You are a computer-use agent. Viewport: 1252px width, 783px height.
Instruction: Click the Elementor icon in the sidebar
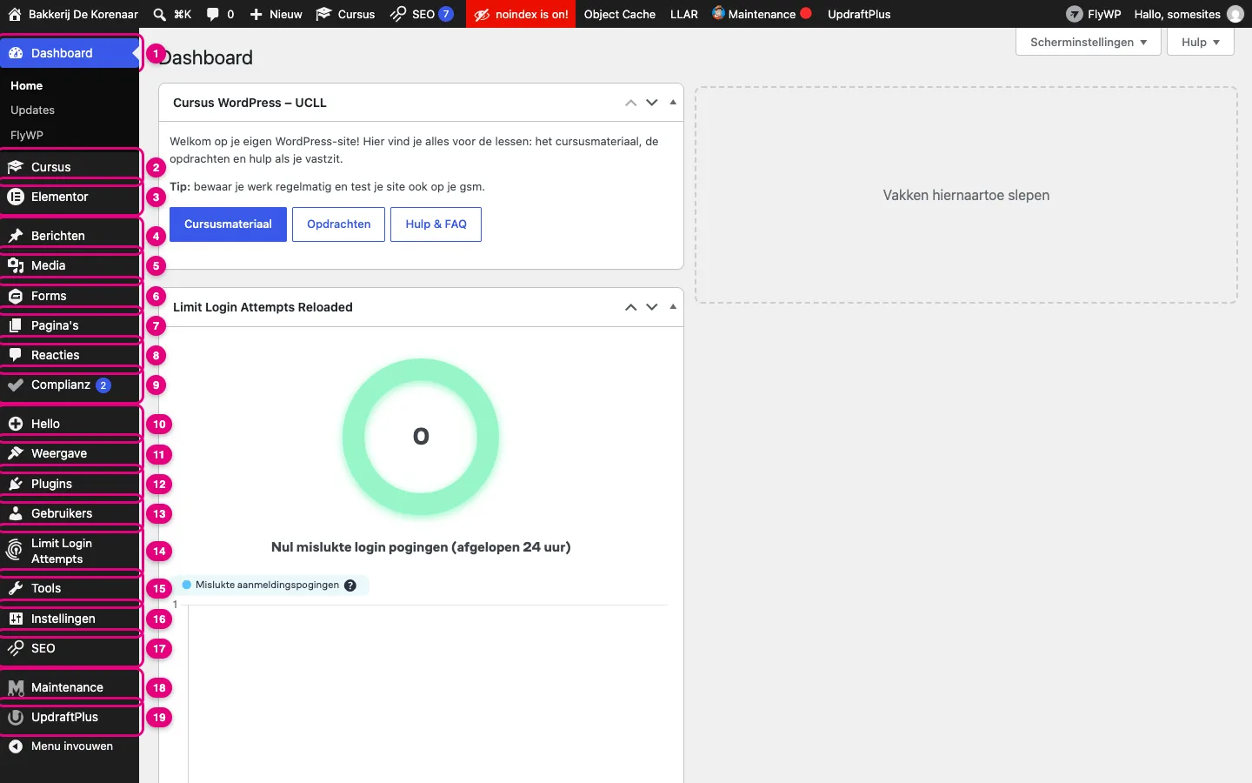coord(16,197)
